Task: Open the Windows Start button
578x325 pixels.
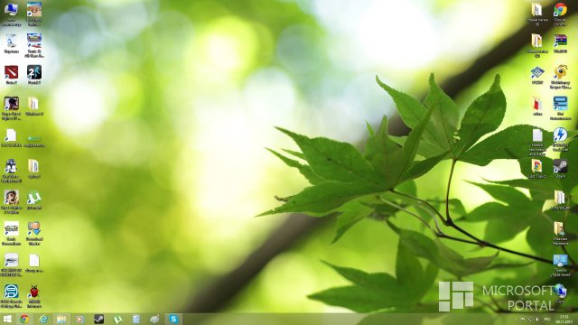Action: [7, 319]
